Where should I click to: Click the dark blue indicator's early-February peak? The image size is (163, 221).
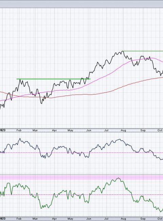pyautogui.click(x=20, y=139)
